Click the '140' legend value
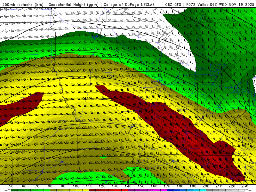The width and height of the screenshot is (256, 192). tap(128, 186)
